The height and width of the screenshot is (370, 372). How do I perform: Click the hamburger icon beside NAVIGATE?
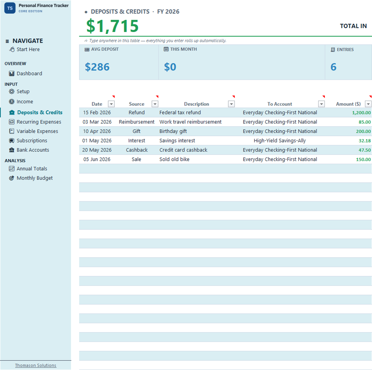tap(7, 41)
